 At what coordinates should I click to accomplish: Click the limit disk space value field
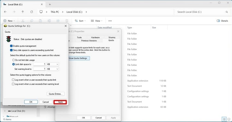pos(40,64)
